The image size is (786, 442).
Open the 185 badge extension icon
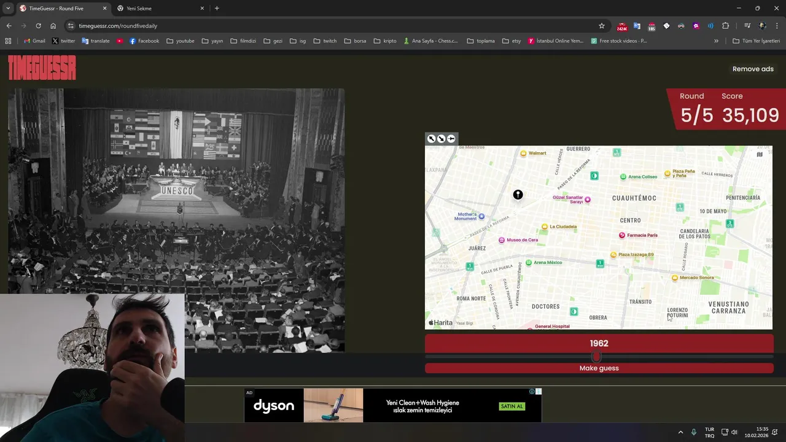[x=652, y=26]
